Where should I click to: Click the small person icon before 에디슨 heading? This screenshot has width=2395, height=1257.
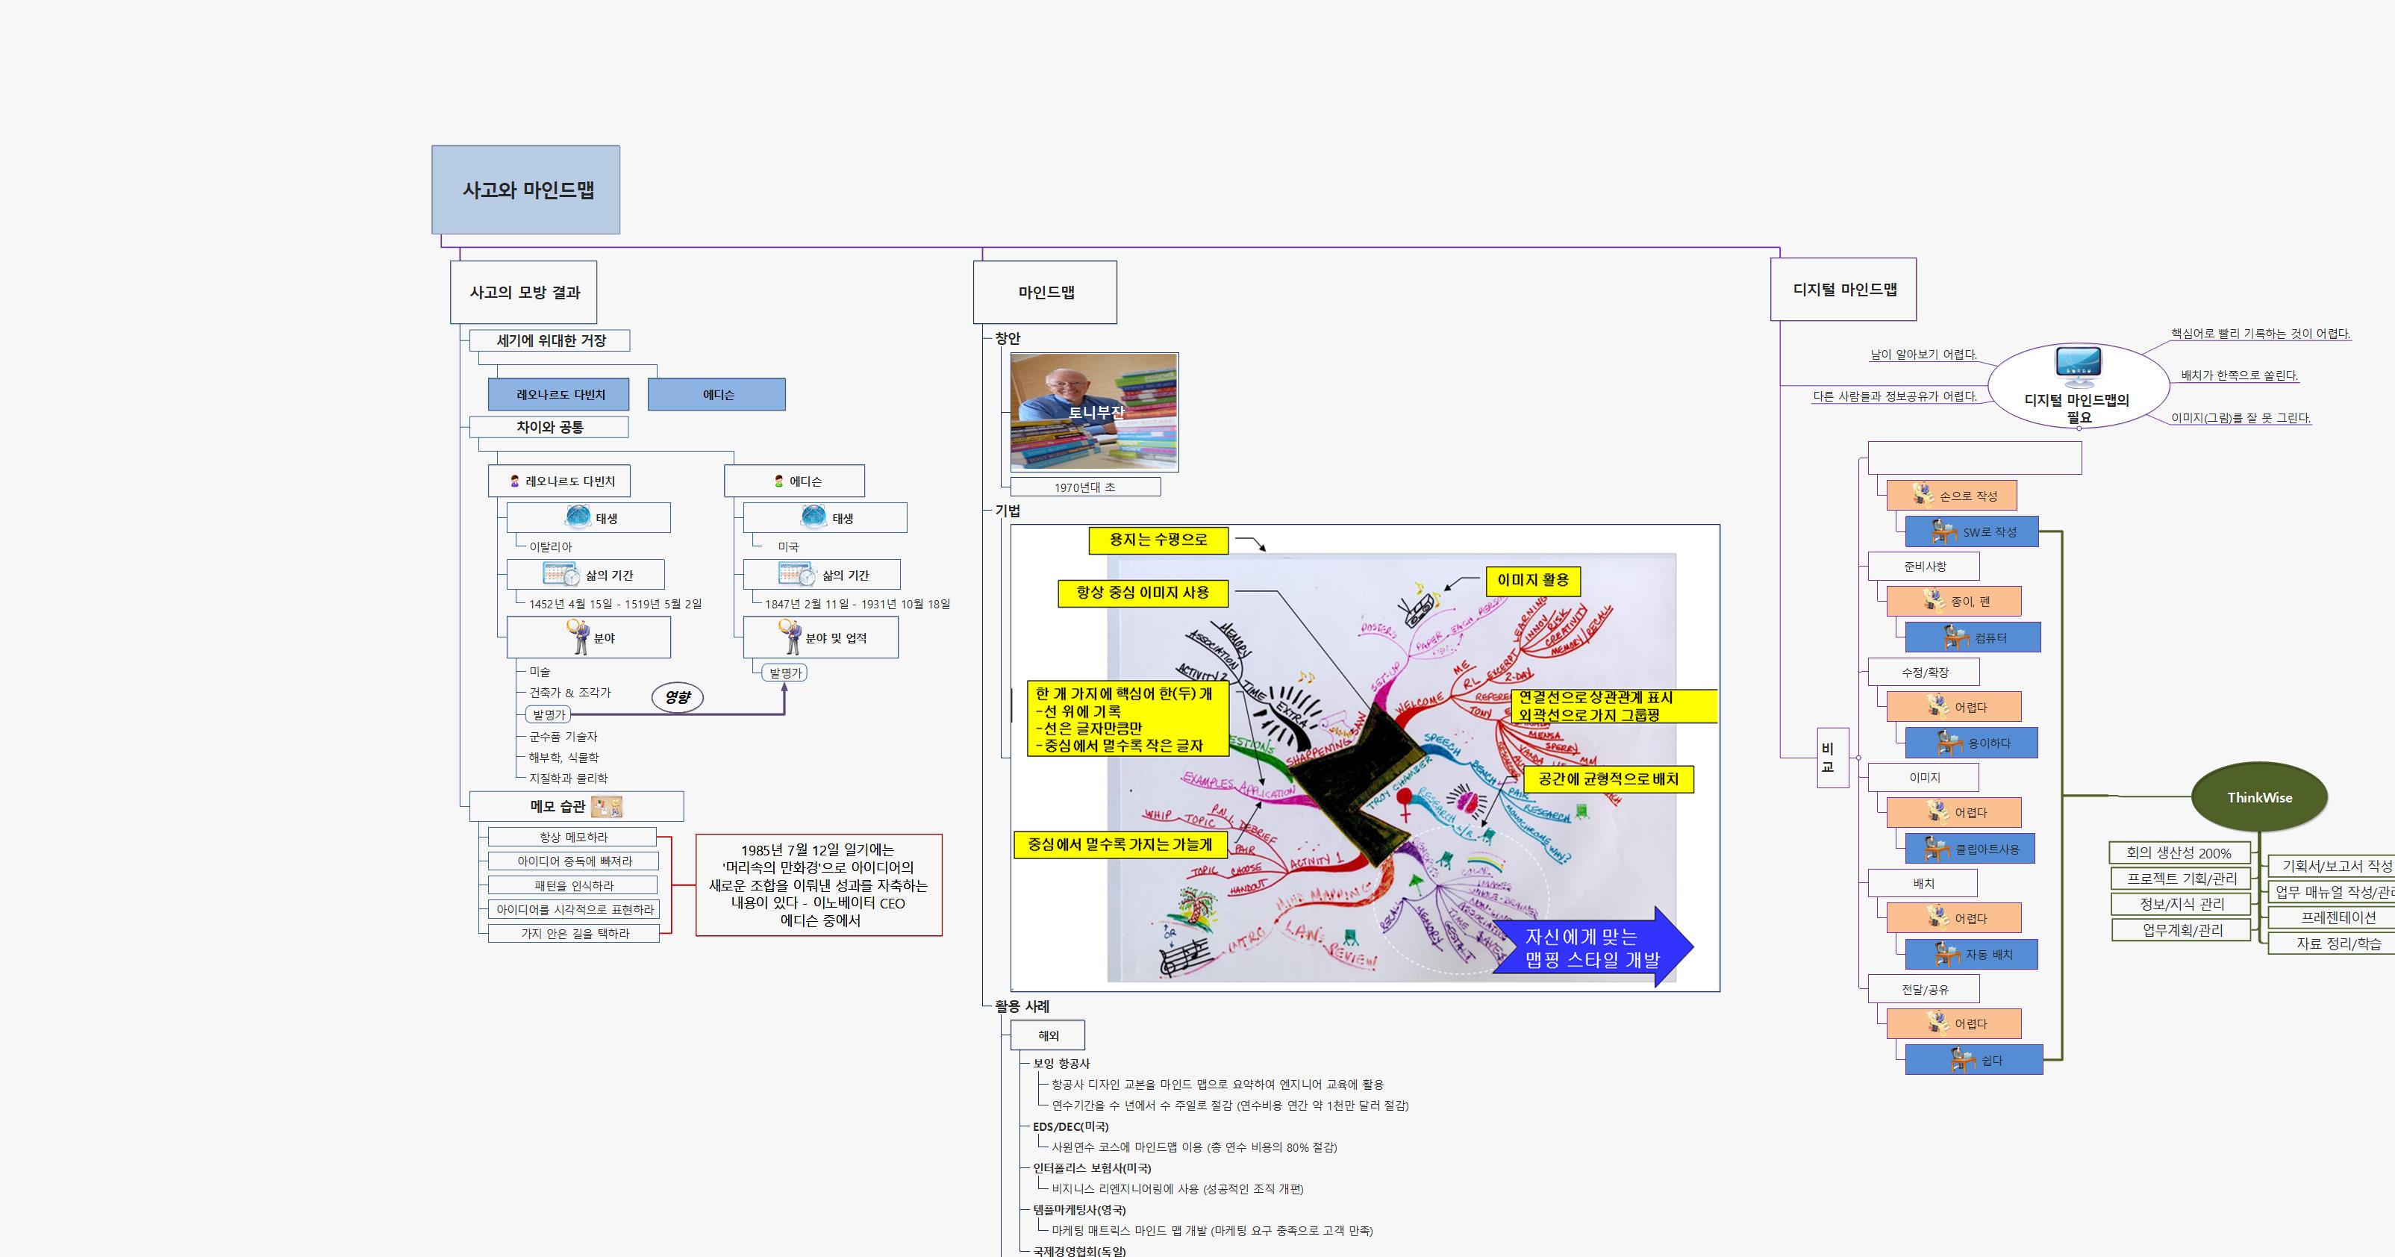point(779,481)
